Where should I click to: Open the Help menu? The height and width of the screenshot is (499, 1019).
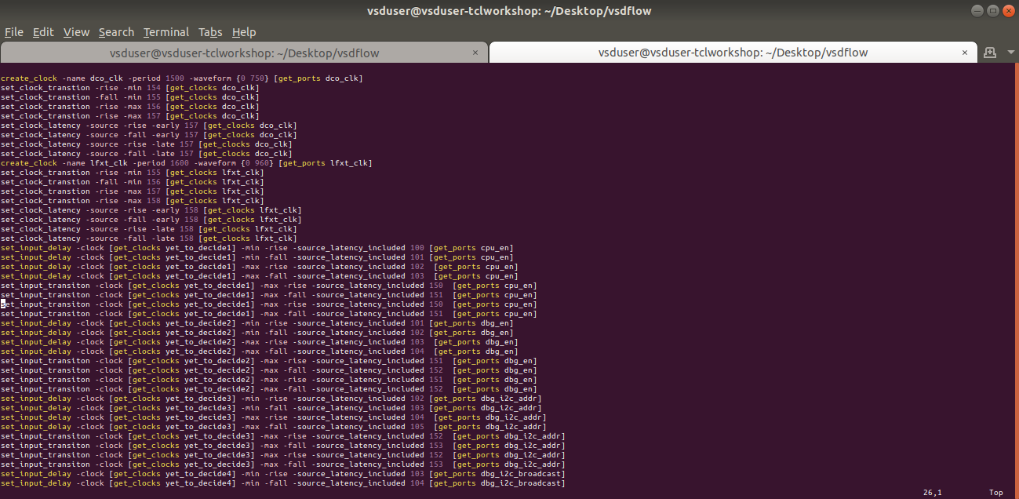pos(244,32)
